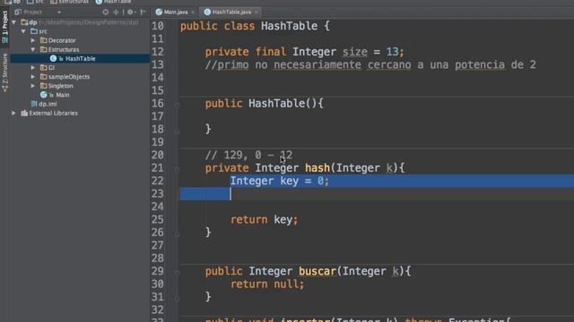Click the comment '// 129, 0 - 12'
The width and height of the screenshot is (574, 322).
[248, 155]
